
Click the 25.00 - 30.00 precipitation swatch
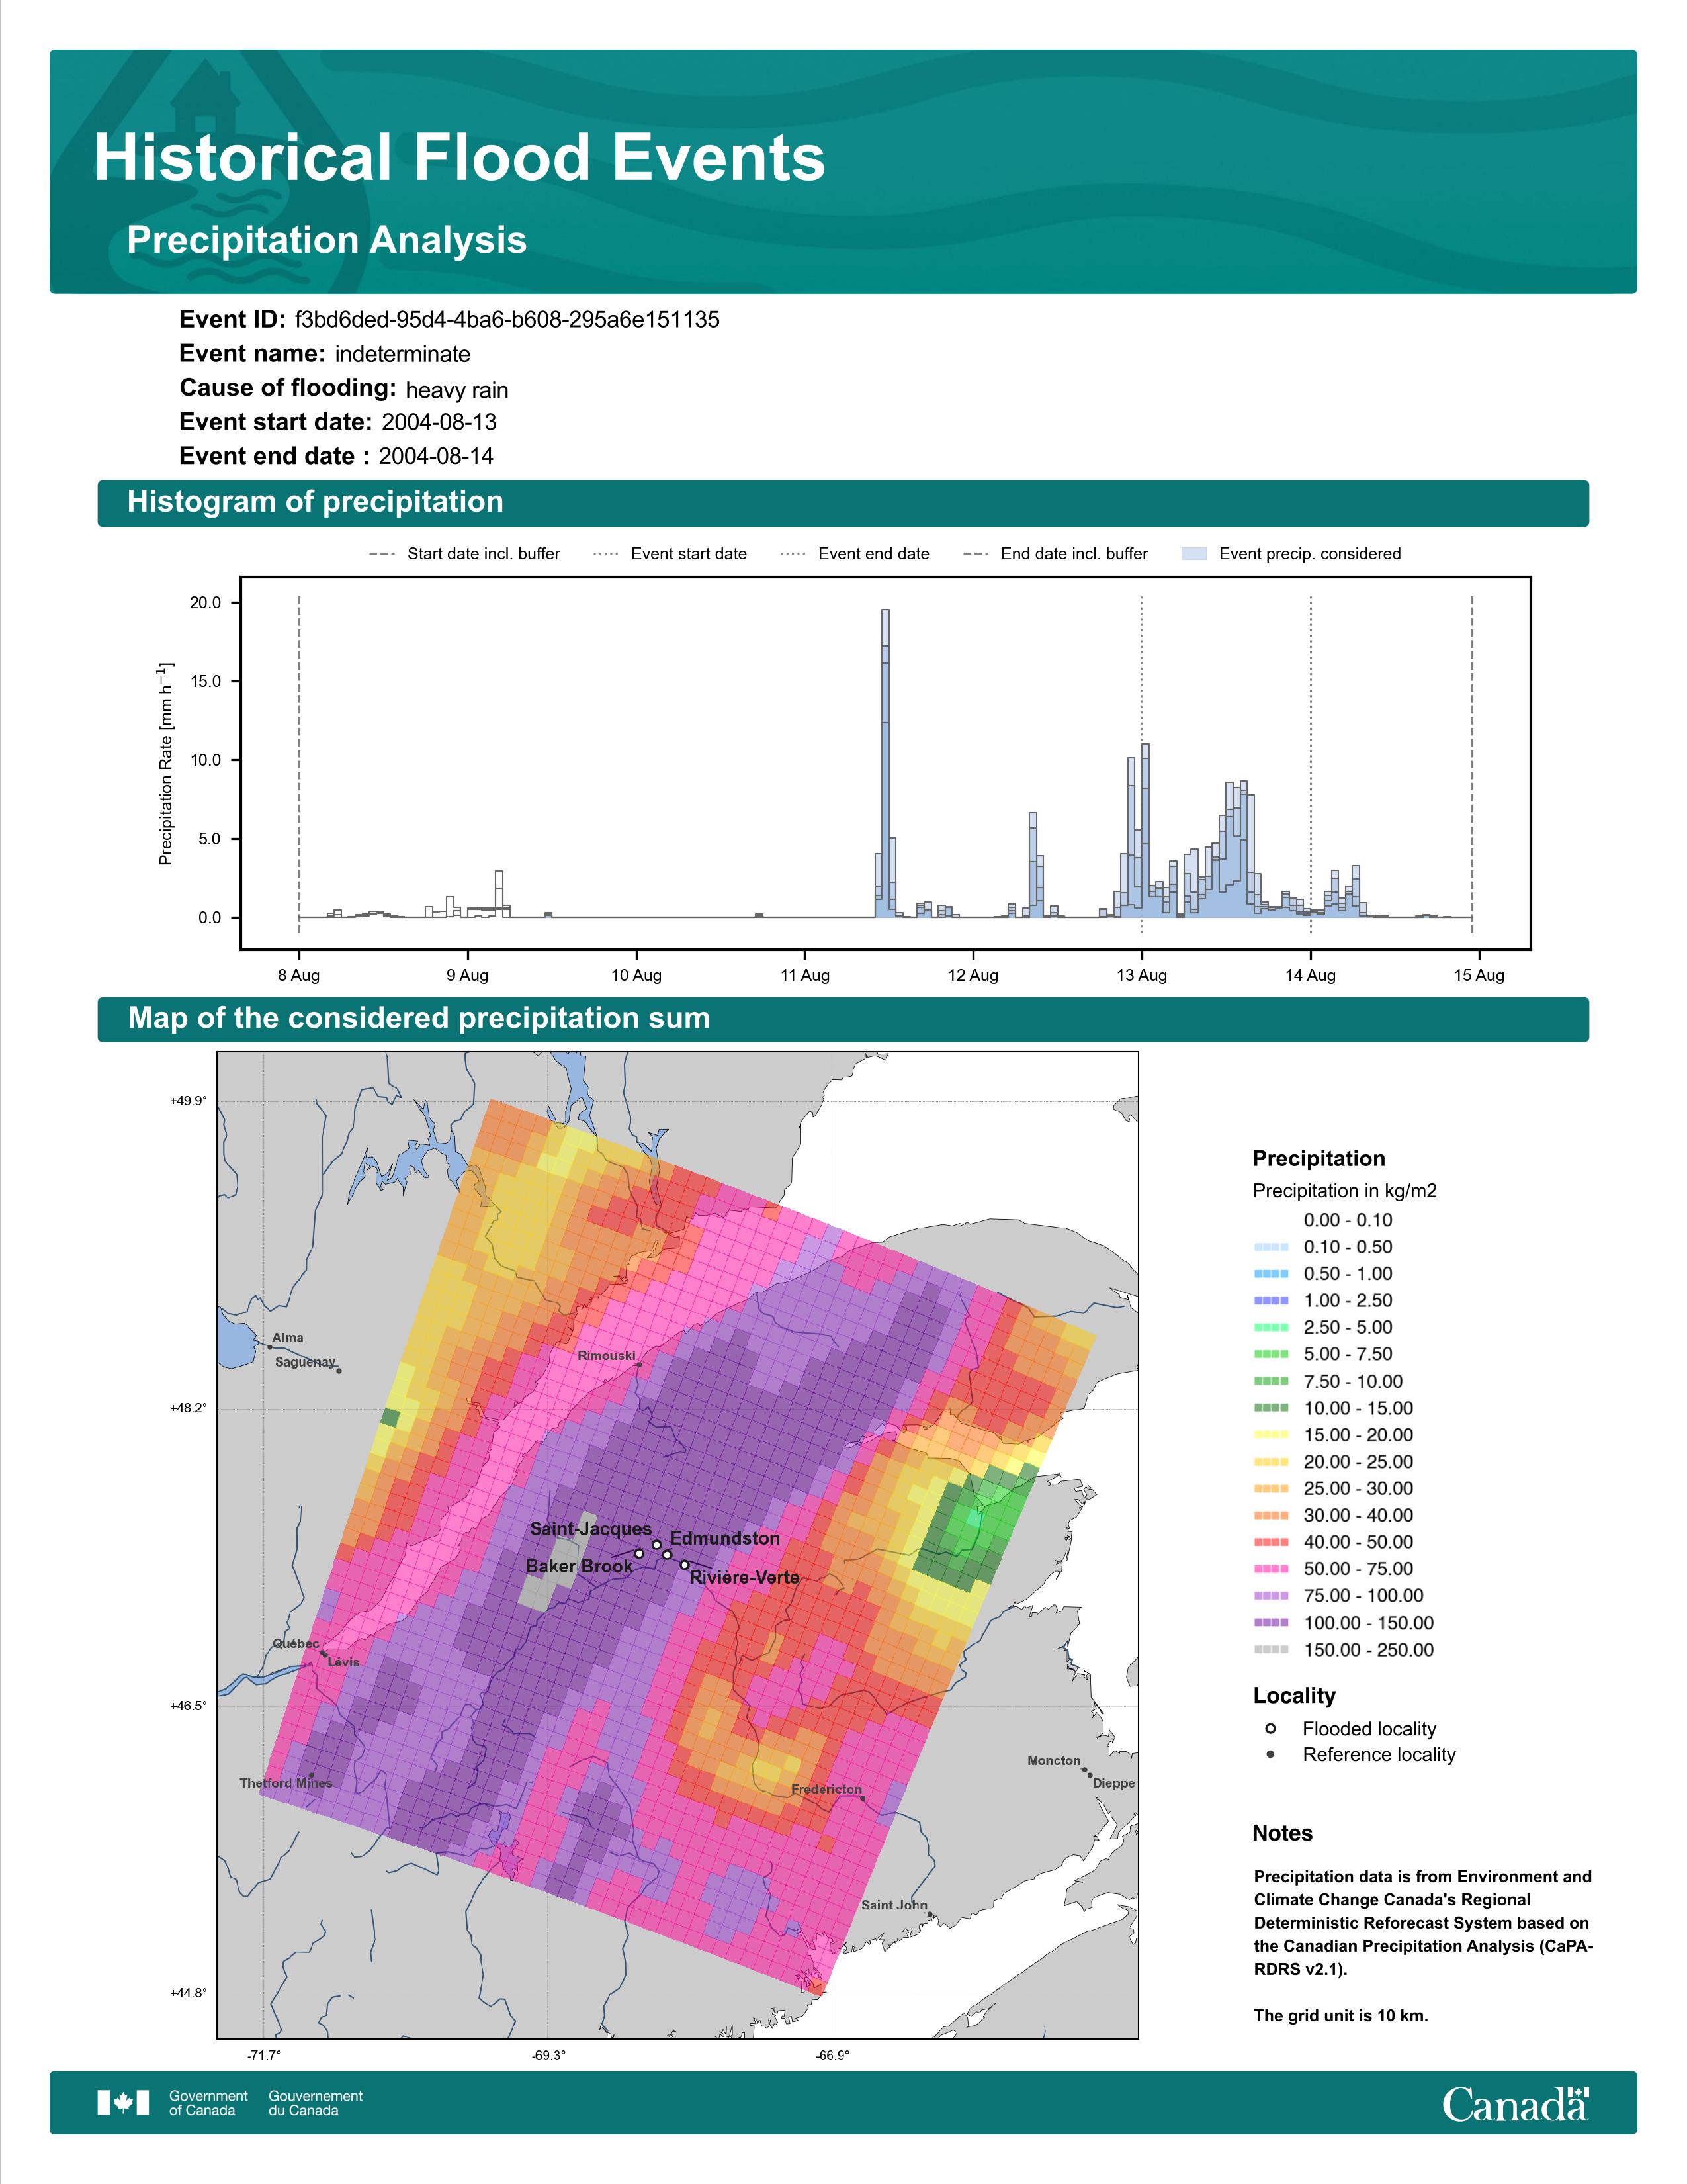coord(1272,1488)
